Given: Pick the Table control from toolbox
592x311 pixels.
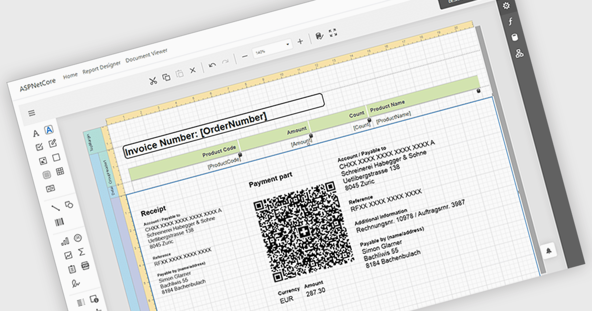Looking at the screenshot, I should (60, 171).
